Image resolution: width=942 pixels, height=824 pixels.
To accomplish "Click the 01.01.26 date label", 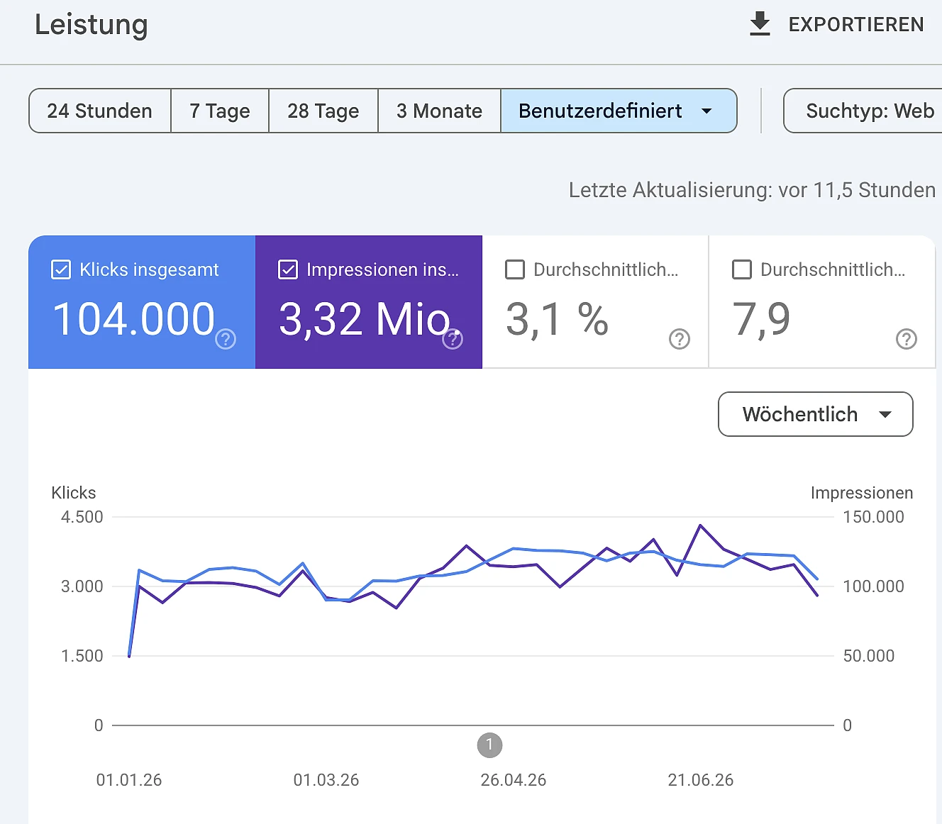I will [x=129, y=780].
